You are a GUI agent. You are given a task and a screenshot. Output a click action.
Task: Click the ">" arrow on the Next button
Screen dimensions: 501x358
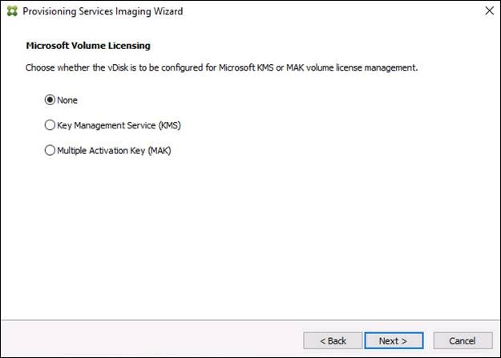tap(404, 341)
